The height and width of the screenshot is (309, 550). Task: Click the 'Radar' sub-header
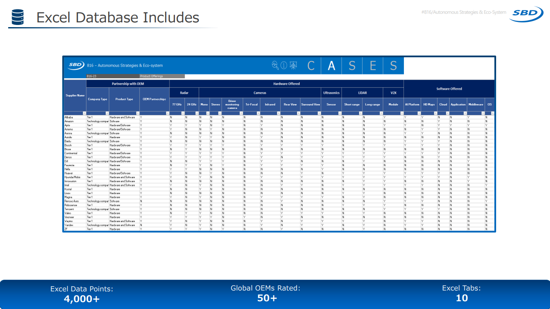pos(184,93)
